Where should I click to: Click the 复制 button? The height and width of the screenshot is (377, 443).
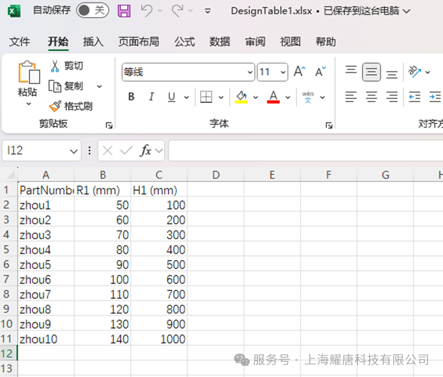66,86
